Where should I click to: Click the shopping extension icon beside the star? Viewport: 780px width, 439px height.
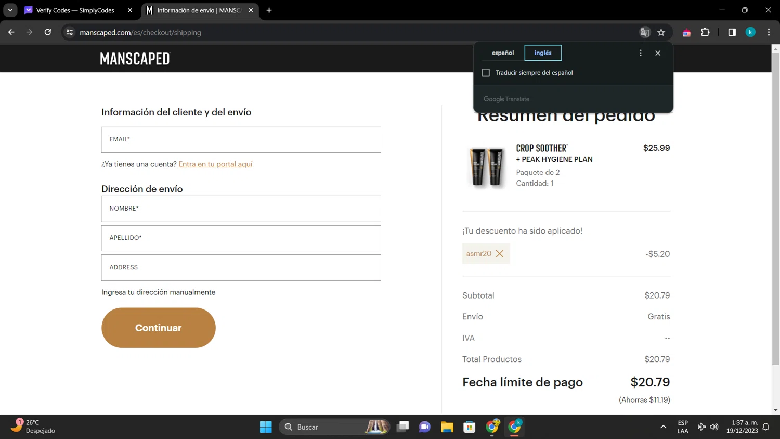coord(686,32)
